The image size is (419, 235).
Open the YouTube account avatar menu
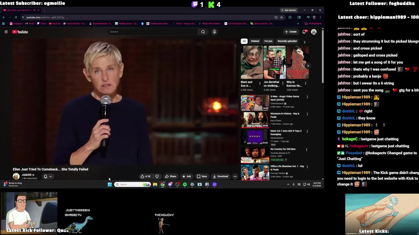[x=314, y=32]
